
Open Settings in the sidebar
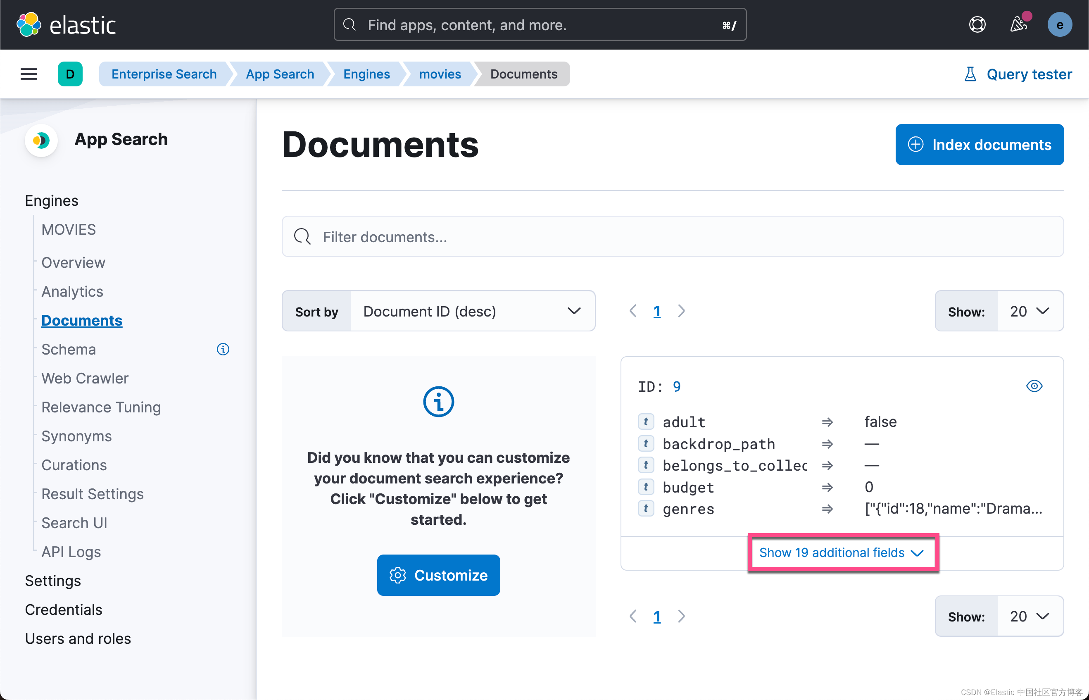pyautogui.click(x=53, y=581)
